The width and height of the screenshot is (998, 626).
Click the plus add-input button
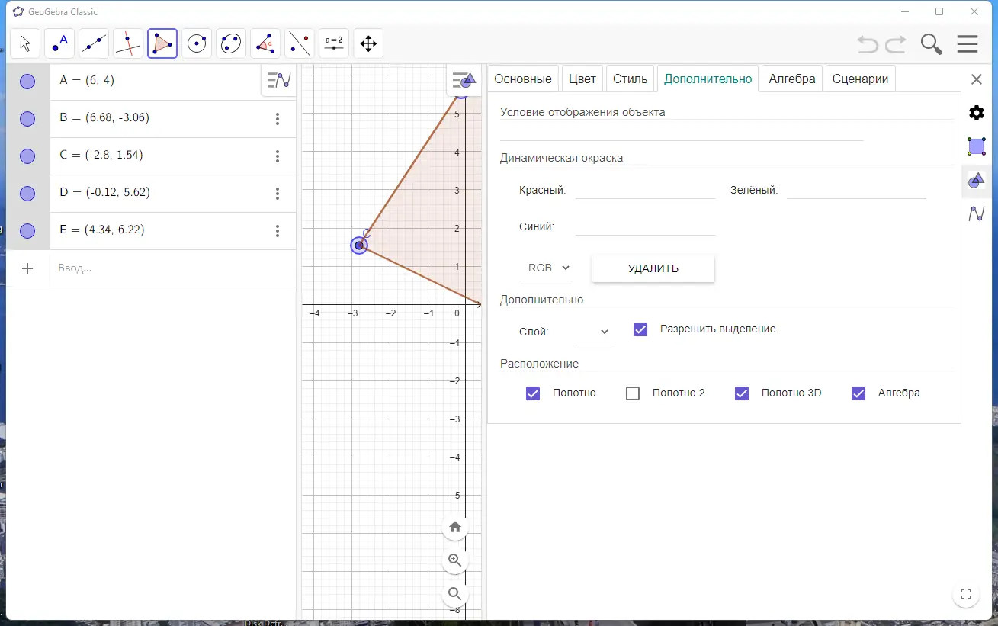pos(27,268)
